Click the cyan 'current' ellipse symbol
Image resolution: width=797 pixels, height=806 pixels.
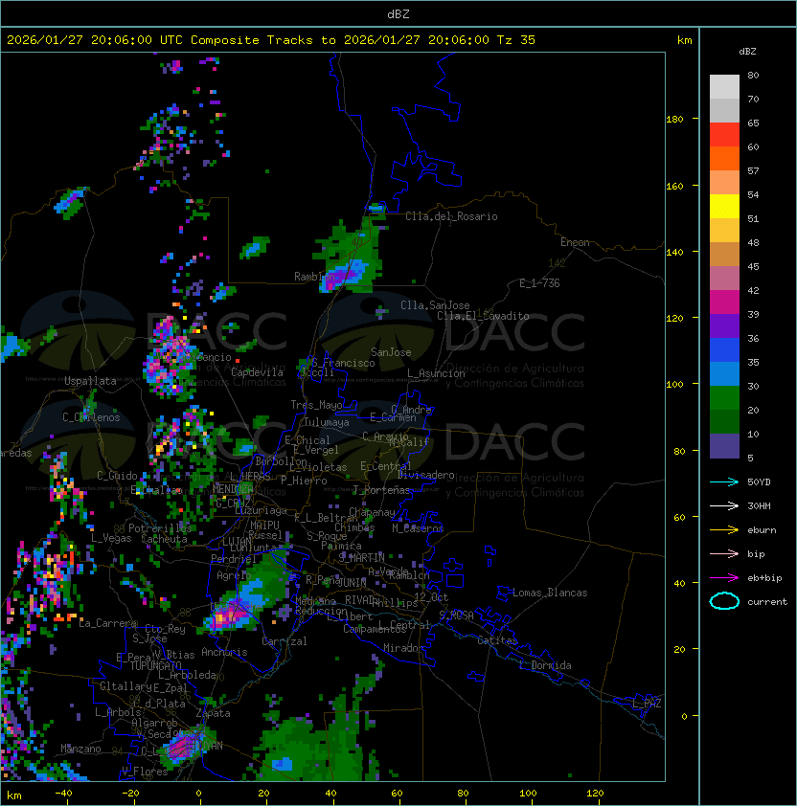click(724, 601)
